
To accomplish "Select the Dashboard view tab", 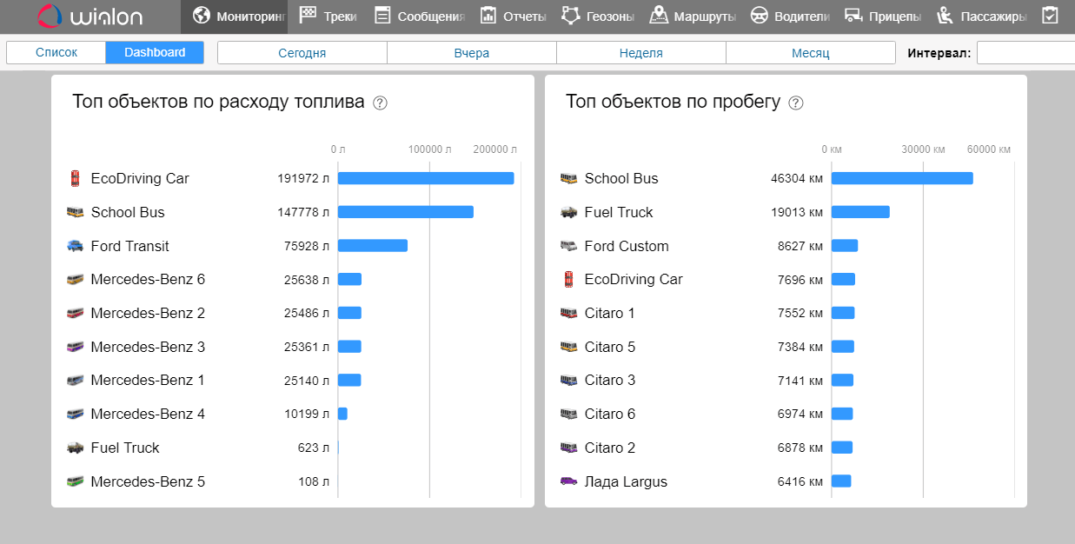I will click(155, 53).
